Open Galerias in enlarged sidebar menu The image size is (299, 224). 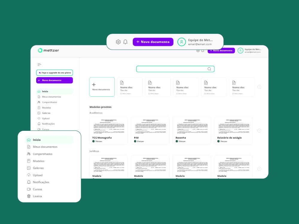pos(38,168)
